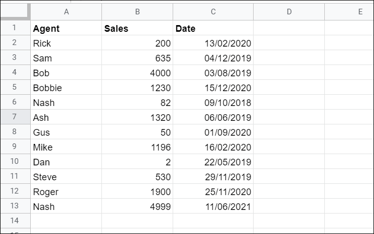
Task: Select the cell containing Roger
Action: pyautogui.click(x=66, y=192)
